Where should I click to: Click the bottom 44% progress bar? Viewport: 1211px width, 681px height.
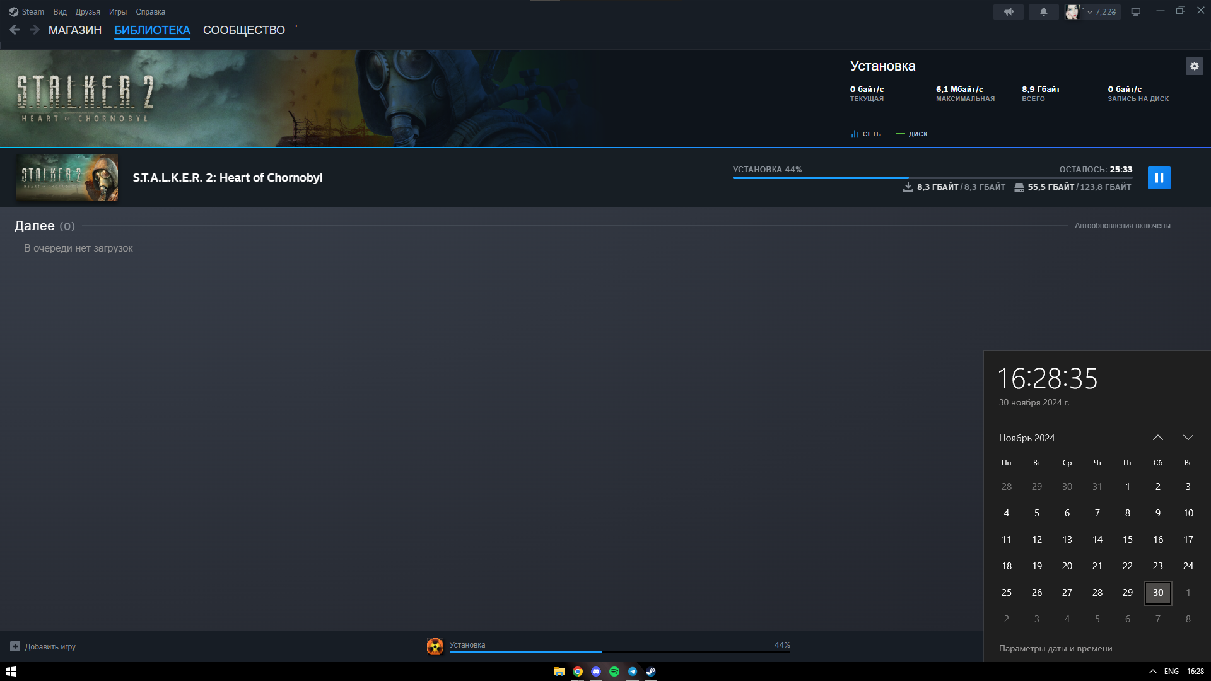click(619, 652)
